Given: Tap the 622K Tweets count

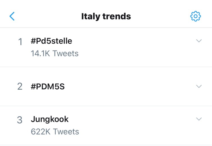Looking at the screenshot, I should click(x=55, y=132).
